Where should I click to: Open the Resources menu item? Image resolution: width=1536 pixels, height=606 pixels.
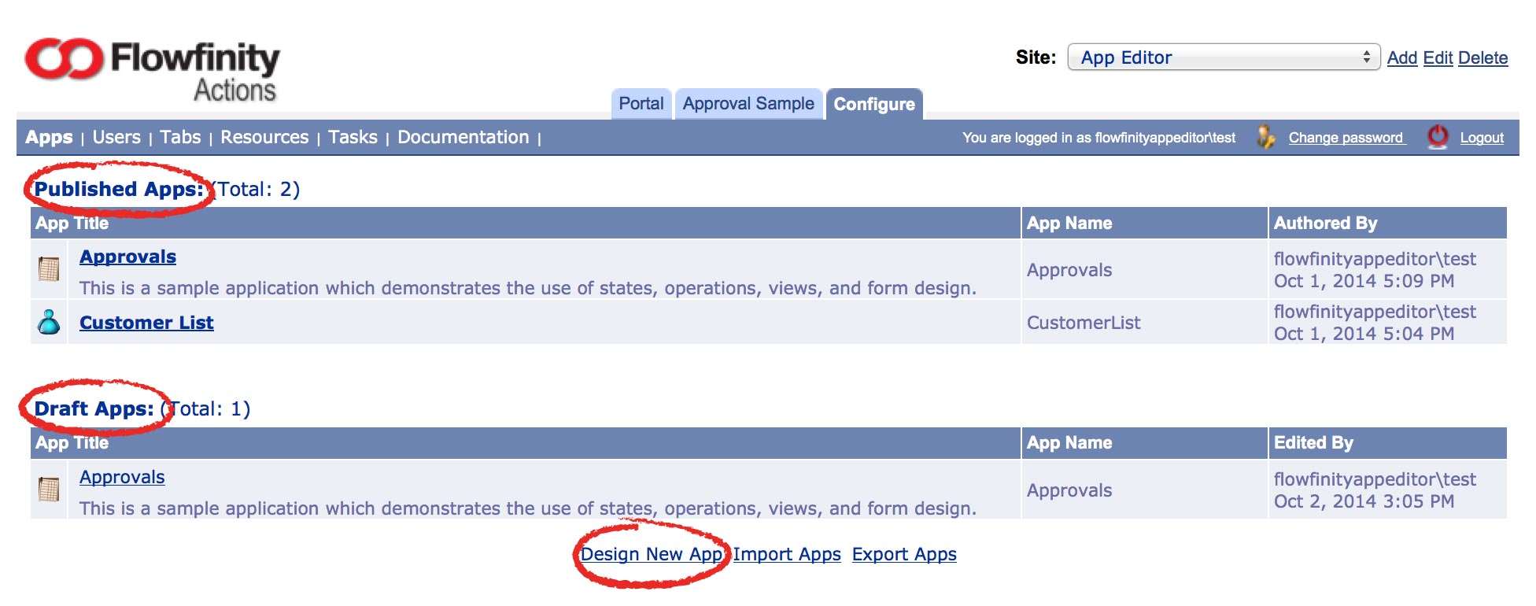point(264,137)
